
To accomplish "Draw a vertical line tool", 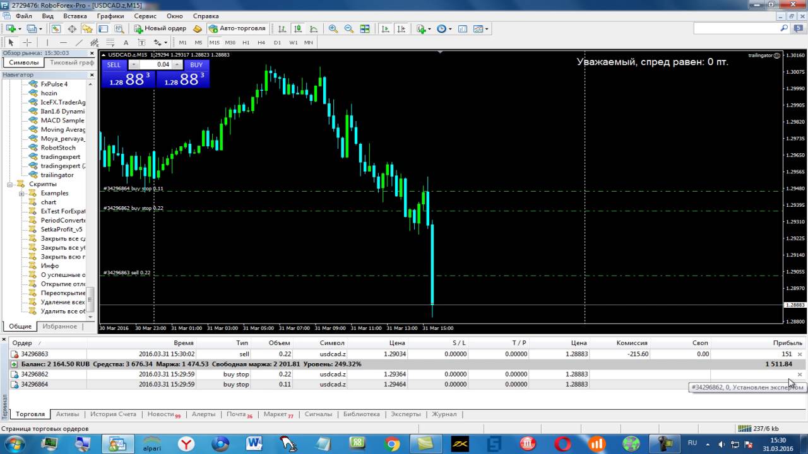I will (x=48, y=43).
